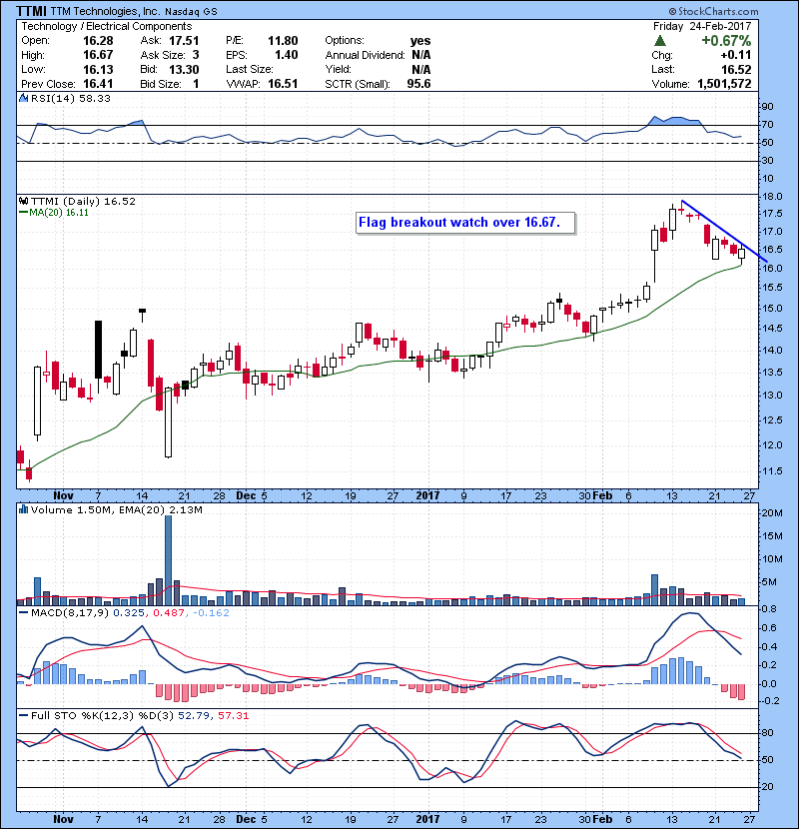Screen dimensions: 799x829
Task: Click the volume bars icon beside Volume 1.50M
Action: click(23, 509)
